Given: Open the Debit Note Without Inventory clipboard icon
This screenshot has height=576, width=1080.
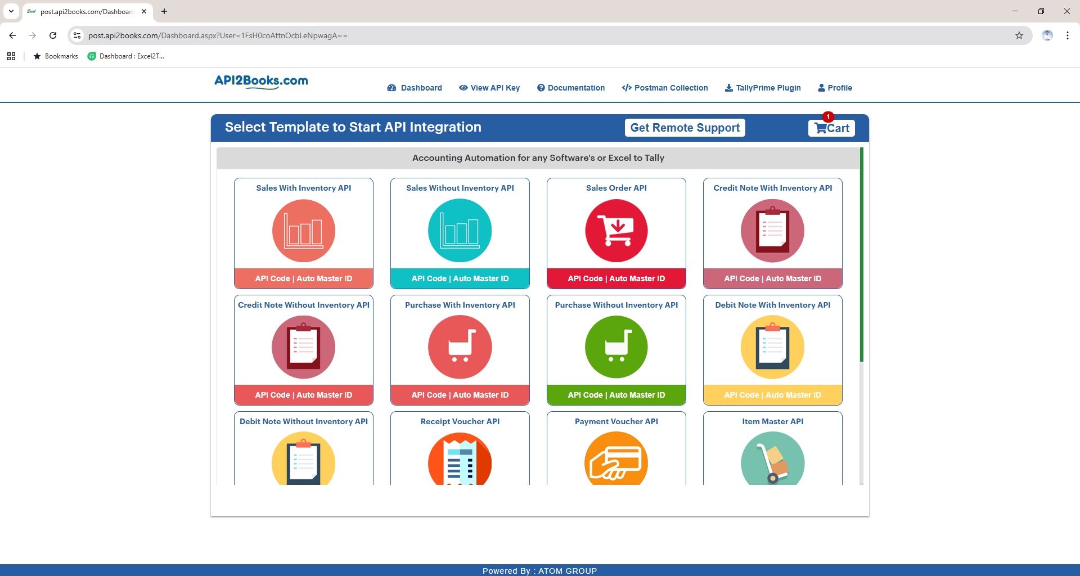Looking at the screenshot, I should coord(304,458).
